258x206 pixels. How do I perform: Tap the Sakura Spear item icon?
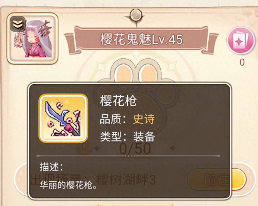click(63, 118)
